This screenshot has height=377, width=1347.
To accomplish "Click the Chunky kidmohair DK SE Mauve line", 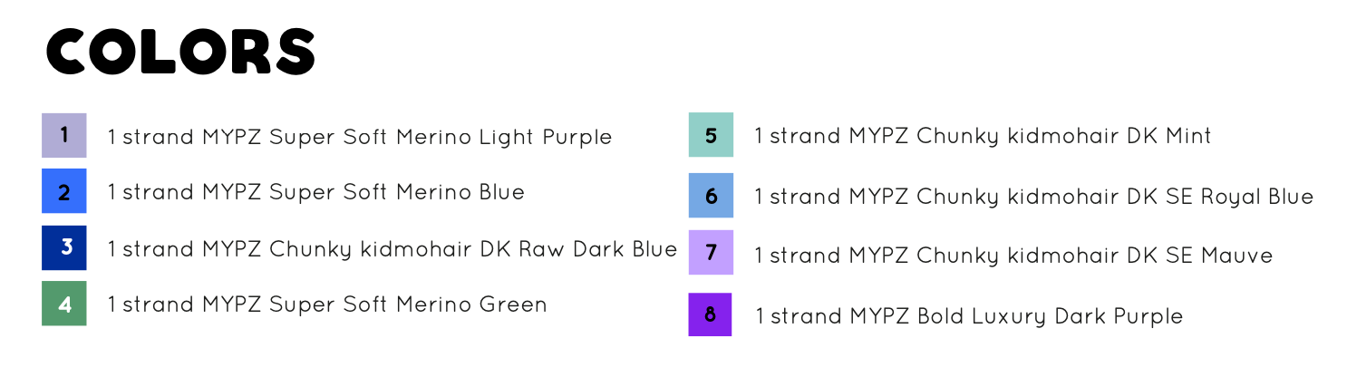I will point(1013,256).
